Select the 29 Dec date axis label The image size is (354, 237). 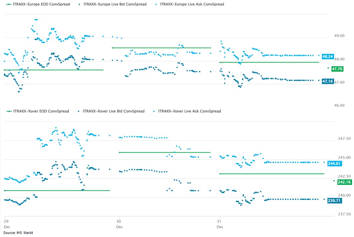click(6, 223)
